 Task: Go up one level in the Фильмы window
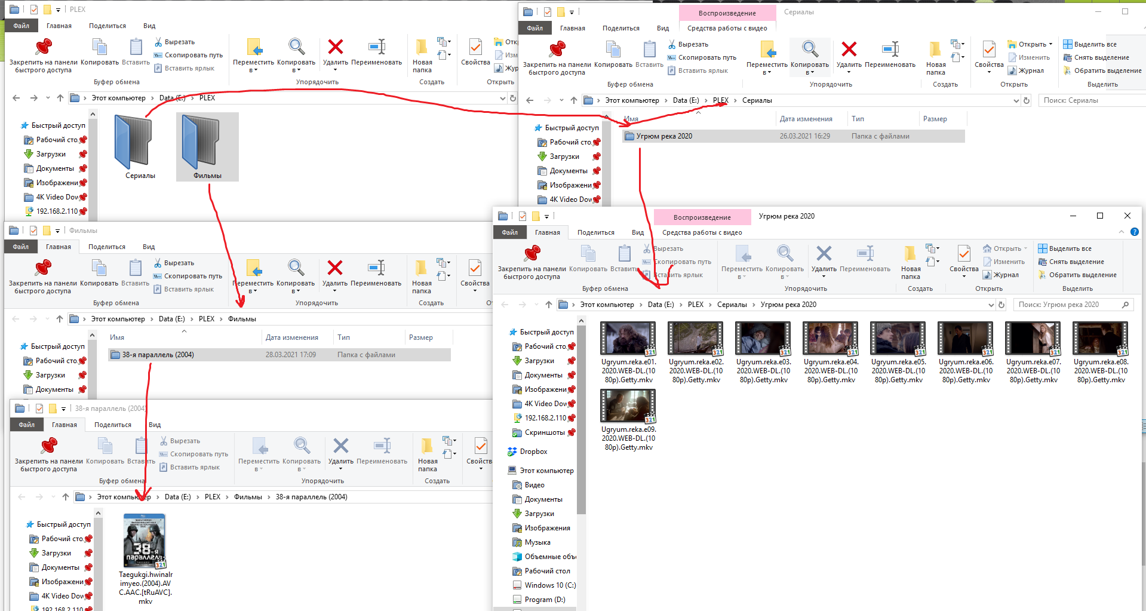coord(60,319)
